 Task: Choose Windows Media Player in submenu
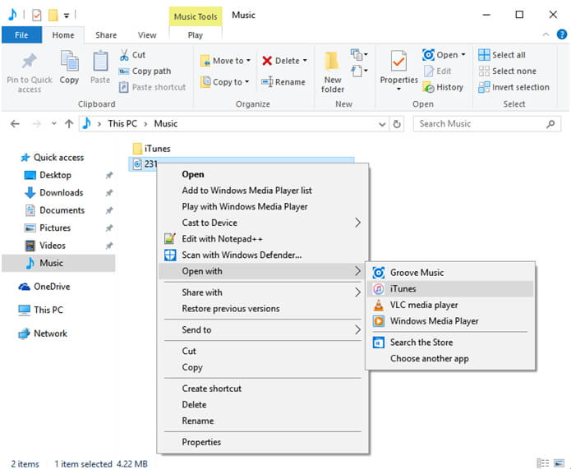click(x=451, y=321)
